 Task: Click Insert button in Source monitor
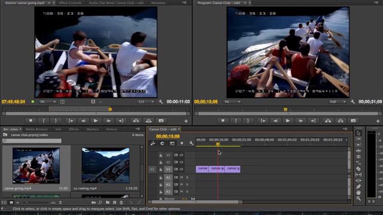136,121
